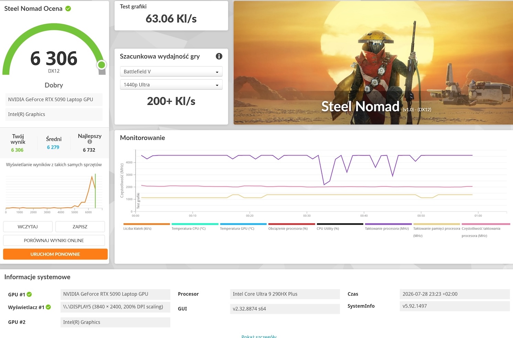The height and width of the screenshot is (338, 513).
Task: Toggle the Częstotliwość taktowania procesora (MHz) legend series
Action: click(486, 230)
